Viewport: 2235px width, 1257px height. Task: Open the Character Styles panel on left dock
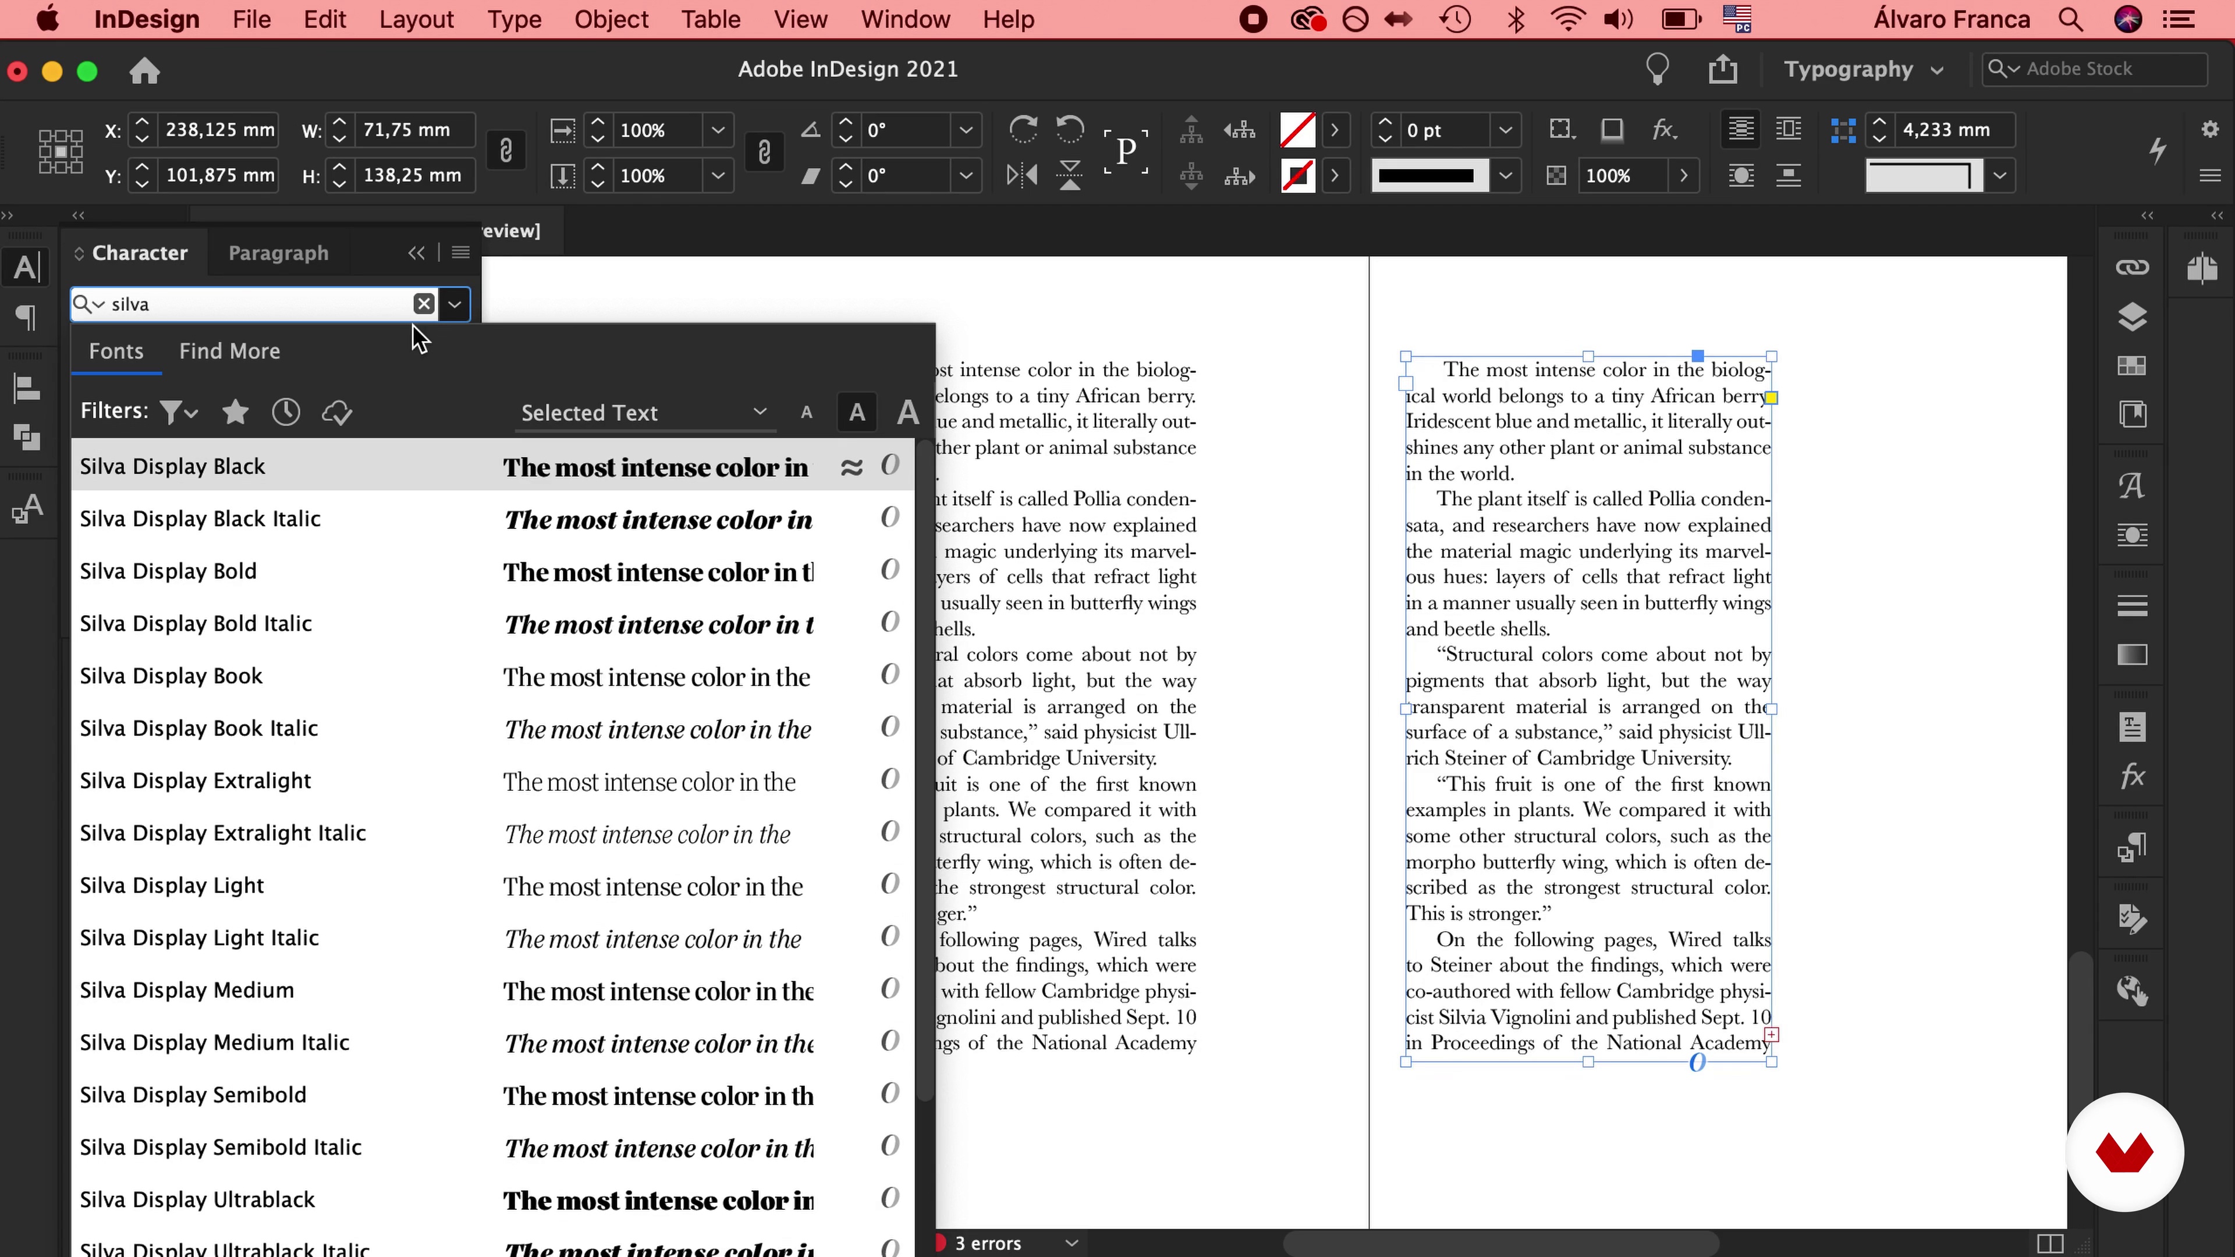(28, 509)
